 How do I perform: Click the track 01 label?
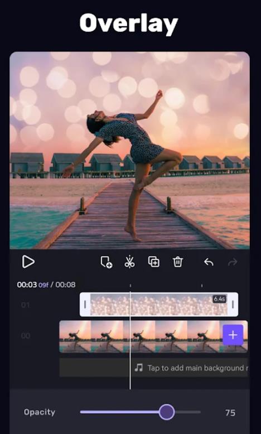(x=26, y=305)
